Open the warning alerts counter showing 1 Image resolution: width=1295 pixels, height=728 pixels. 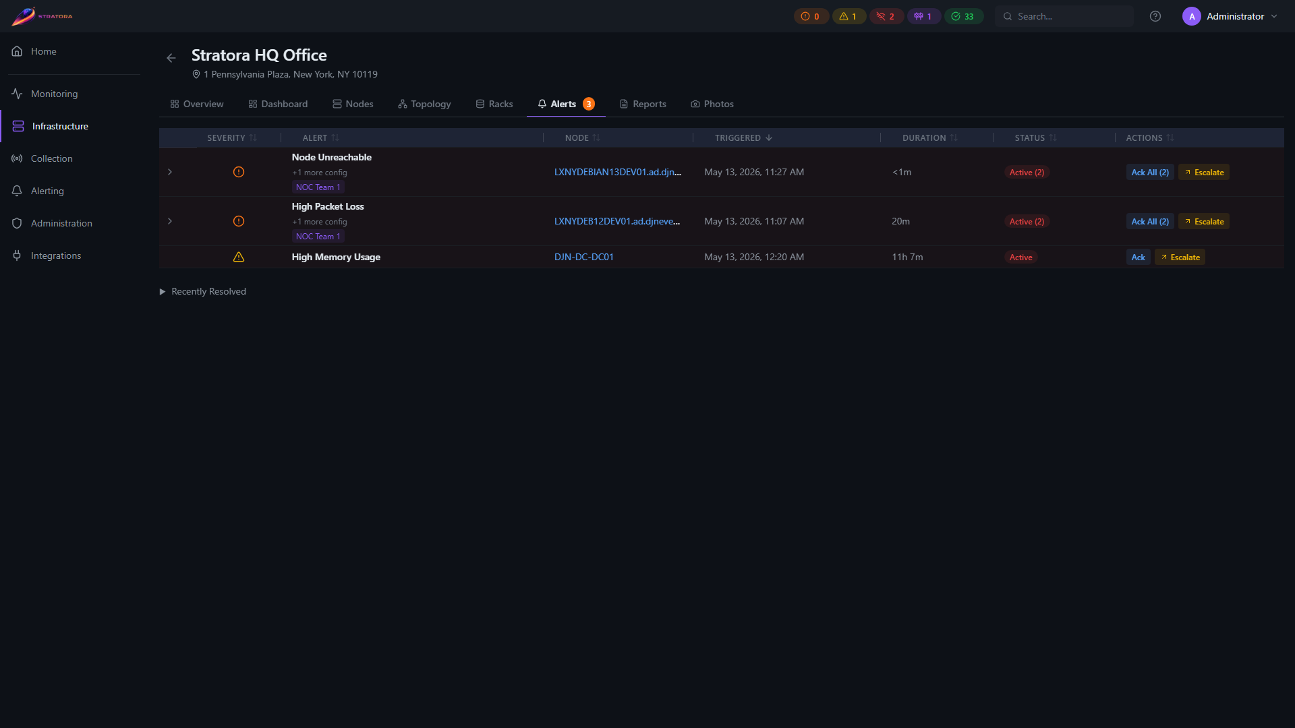click(848, 16)
